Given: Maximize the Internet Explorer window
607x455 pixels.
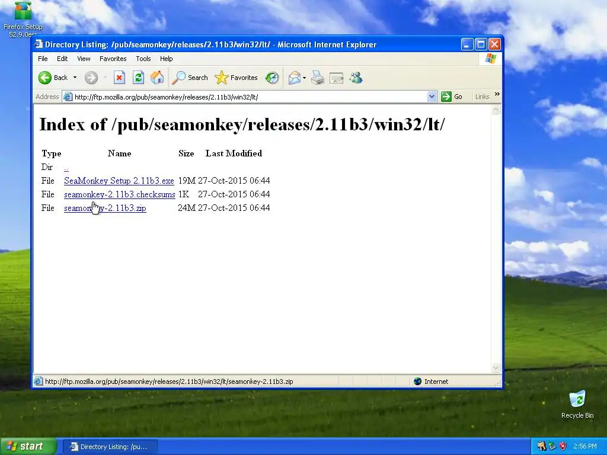Looking at the screenshot, I should coord(481,44).
